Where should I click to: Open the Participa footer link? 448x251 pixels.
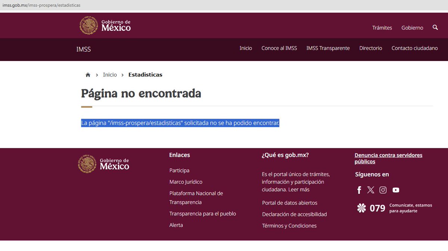coord(179,170)
